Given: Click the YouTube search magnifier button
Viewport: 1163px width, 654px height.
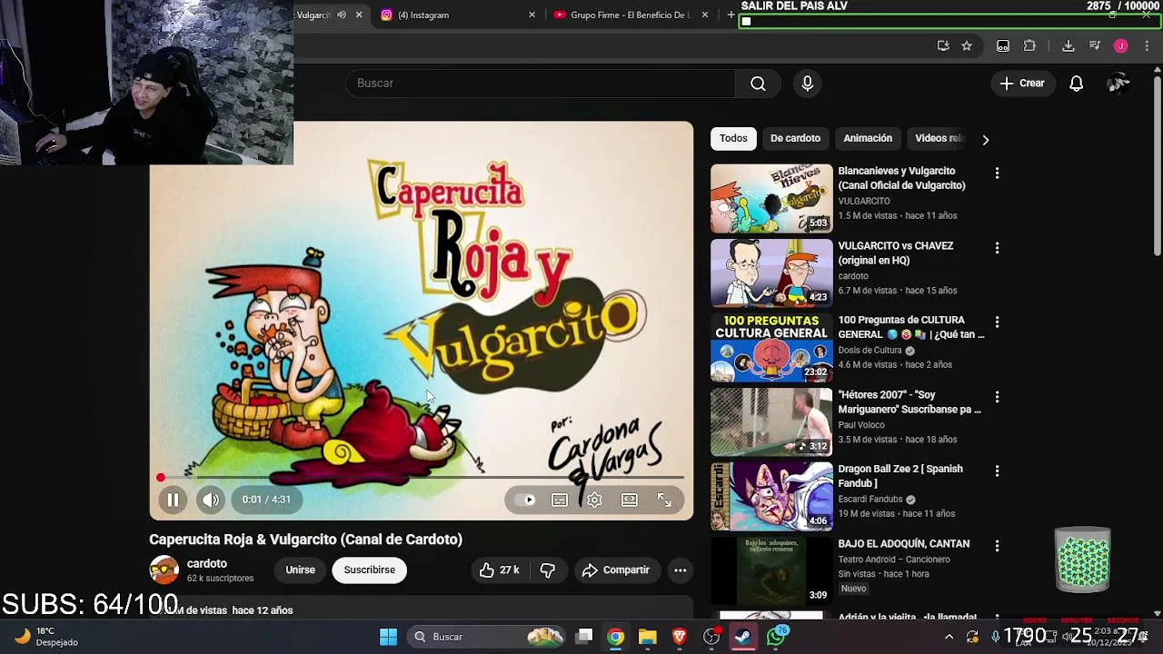Looking at the screenshot, I should coord(758,84).
